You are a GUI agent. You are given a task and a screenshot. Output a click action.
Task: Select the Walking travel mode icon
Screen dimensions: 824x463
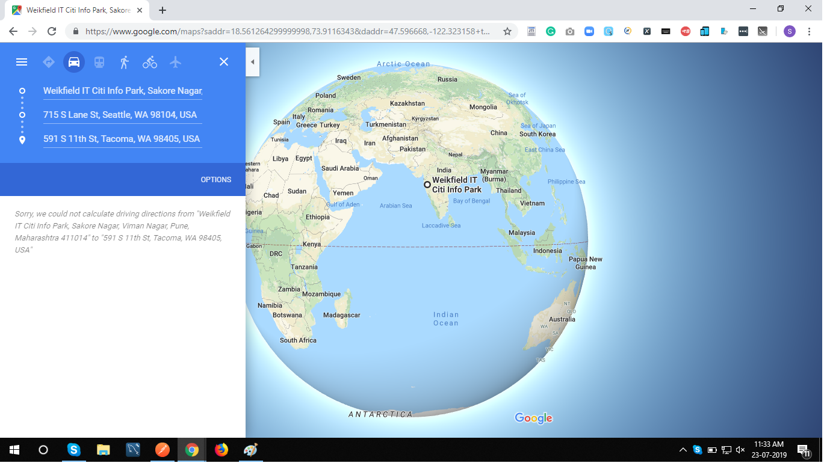coord(125,62)
